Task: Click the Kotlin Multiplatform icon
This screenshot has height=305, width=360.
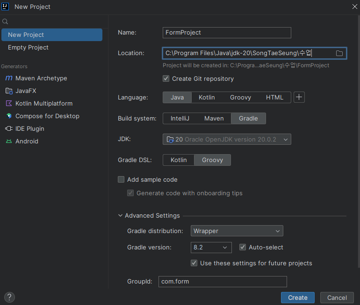Action: [9, 103]
